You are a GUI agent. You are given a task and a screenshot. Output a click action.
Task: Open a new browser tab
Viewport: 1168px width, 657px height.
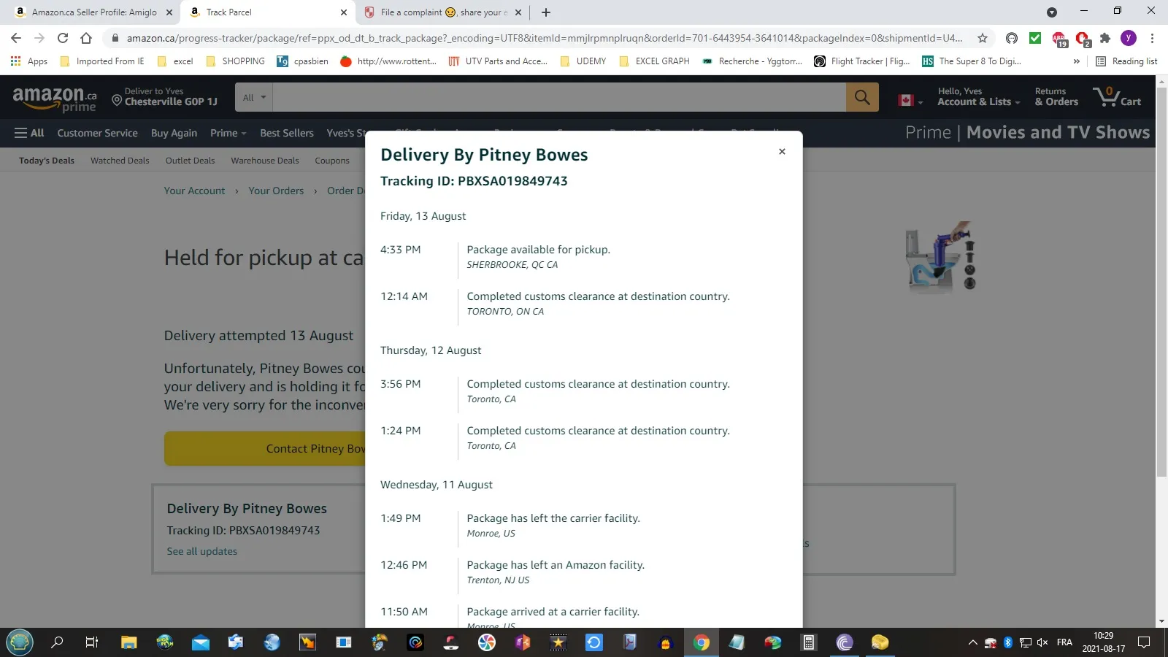click(x=546, y=12)
